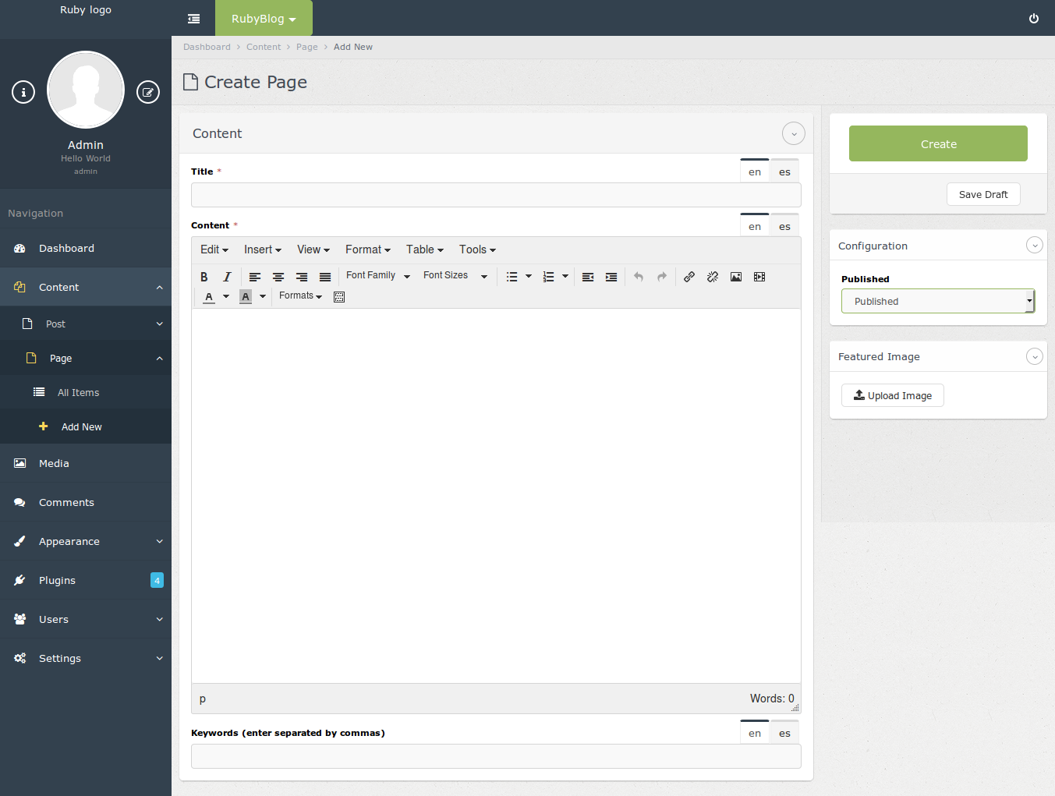
Task: Click the insert video media icon
Action: [x=759, y=277]
